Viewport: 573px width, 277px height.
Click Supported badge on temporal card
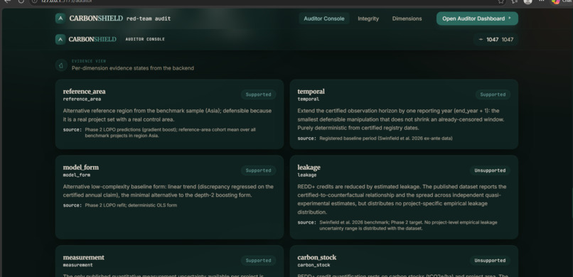coord(493,94)
